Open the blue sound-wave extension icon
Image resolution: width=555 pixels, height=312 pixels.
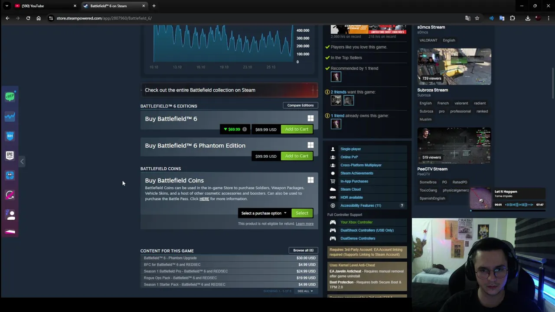pos(491,18)
